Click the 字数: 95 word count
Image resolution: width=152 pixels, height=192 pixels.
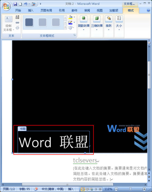(25, 189)
